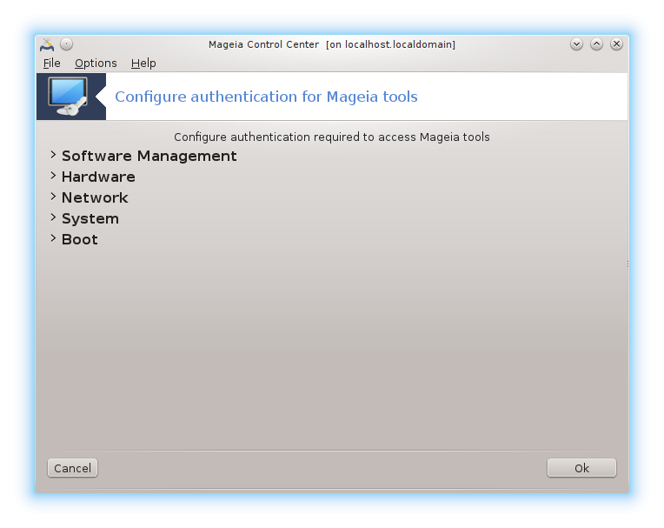
Task: Close the Mageia Control Center window
Action: (x=616, y=44)
